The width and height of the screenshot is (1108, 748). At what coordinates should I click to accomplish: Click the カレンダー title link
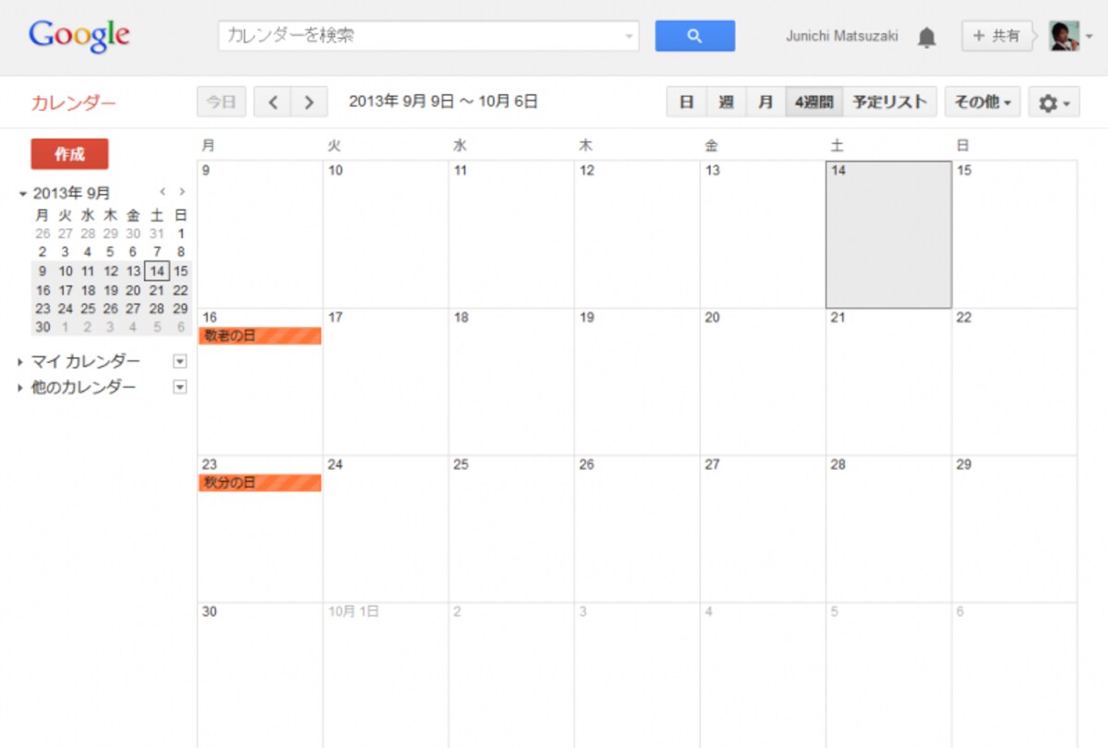click(74, 103)
